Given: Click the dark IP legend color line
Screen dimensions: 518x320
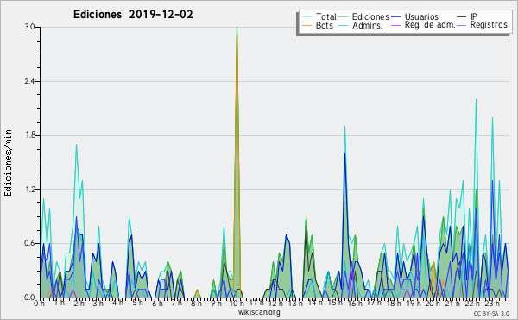Looking at the screenshot, I should (462, 16).
